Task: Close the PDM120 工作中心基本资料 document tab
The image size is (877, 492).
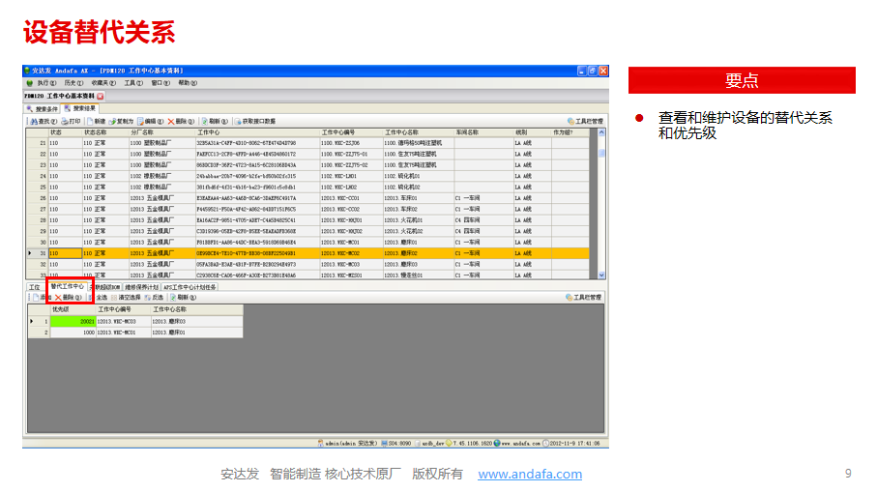Action: pos(100,97)
